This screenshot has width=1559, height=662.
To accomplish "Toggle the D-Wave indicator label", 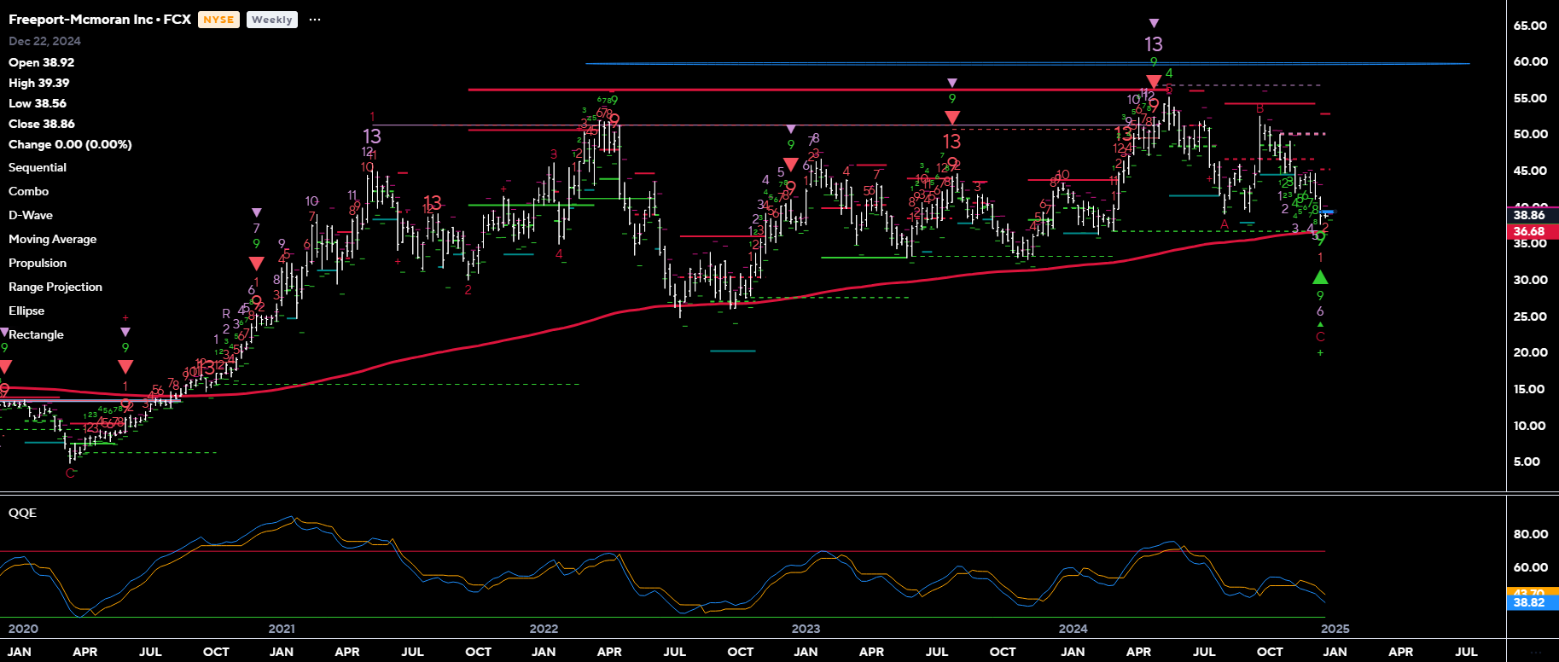I will click(31, 216).
